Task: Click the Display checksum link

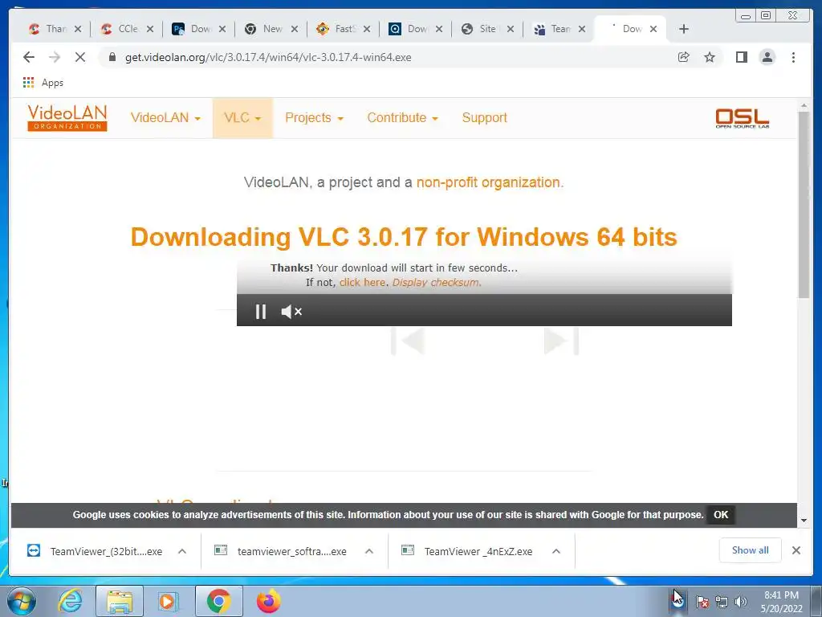Action: coord(436,282)
